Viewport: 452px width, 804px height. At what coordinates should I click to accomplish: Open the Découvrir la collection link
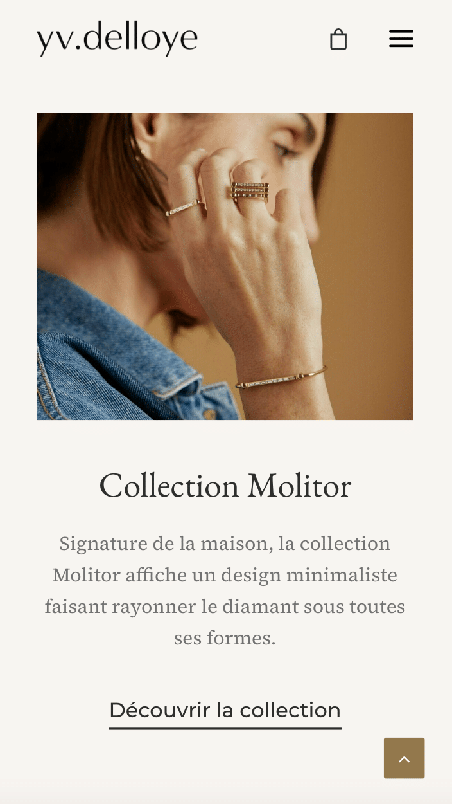pos(225,711)
